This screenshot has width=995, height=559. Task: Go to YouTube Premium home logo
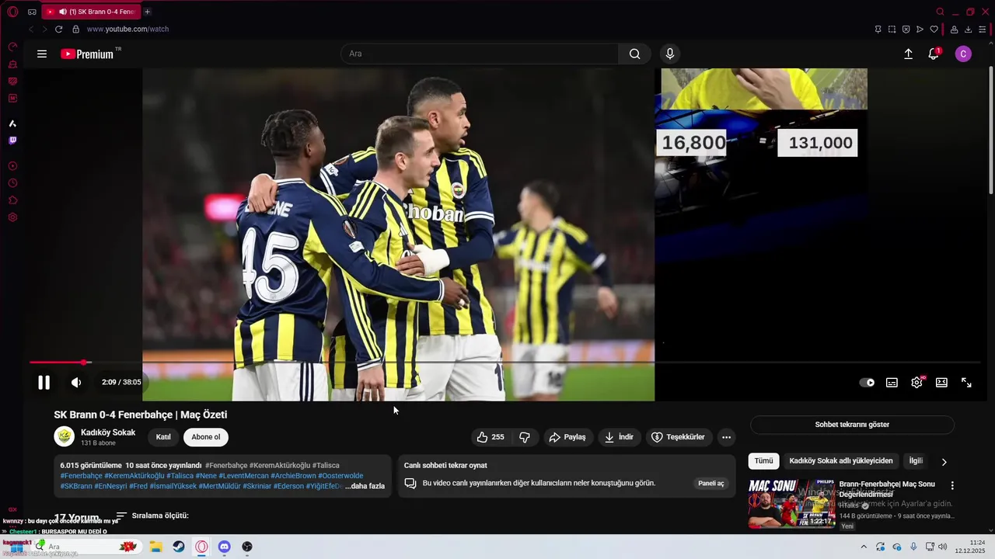click(x=88, y=54)
